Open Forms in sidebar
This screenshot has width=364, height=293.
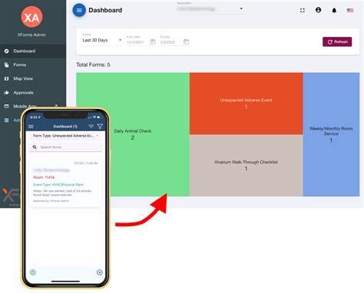(33, 65)
